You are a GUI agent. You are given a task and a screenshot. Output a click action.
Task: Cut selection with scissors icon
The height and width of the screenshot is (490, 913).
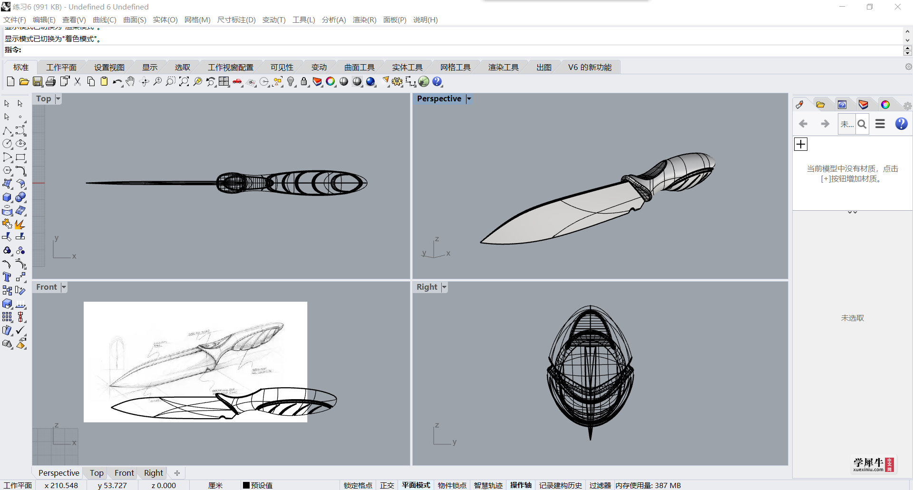point(78,82)
